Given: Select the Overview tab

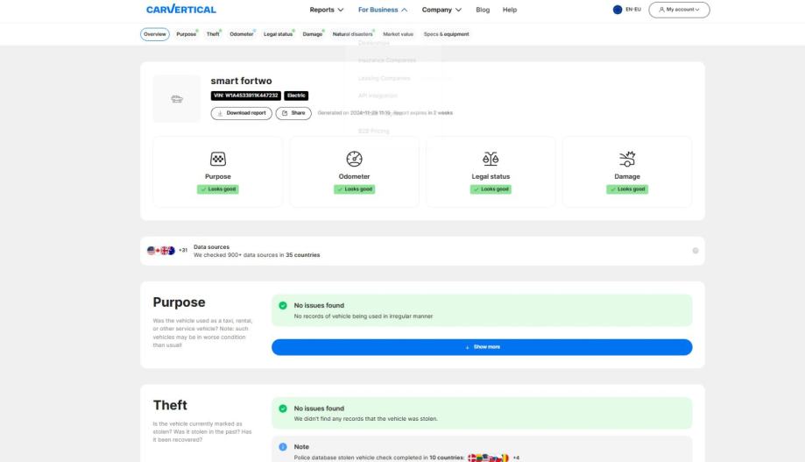Looking at the screenshot, I should coord(154,34).
